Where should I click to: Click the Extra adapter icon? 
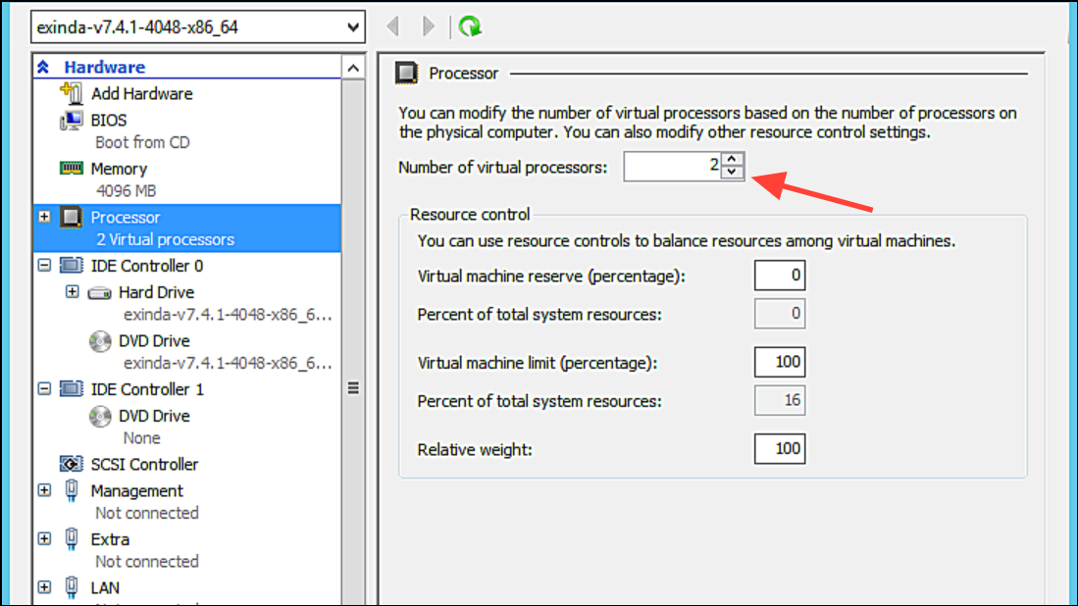click(72, 539)
